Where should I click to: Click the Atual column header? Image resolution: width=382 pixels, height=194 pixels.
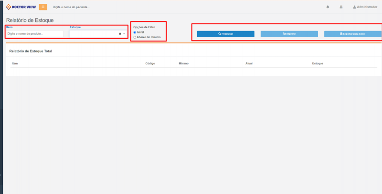pyautogui.click(x=248, y=63)
